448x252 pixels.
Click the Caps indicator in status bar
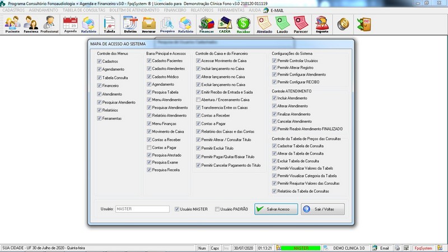(214, 248)
